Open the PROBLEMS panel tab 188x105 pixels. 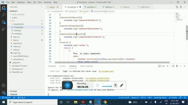pyautogui.click(x=52, y=66)
